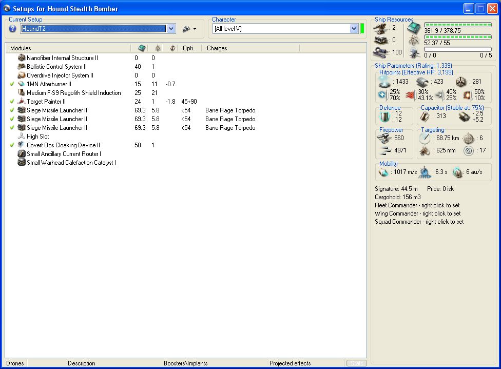Click the powergrid usage bar 52.37 / 55
The width and height of the screenshot is (501, 369).
coord(457,37)
